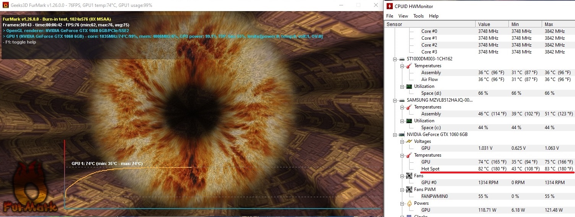
Task: Collapse Utilization under ST1000DM003 drive
Action: point(402,86)
